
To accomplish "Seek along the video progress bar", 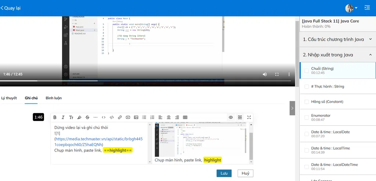I will pyautogui.click(x=145, y=81).
